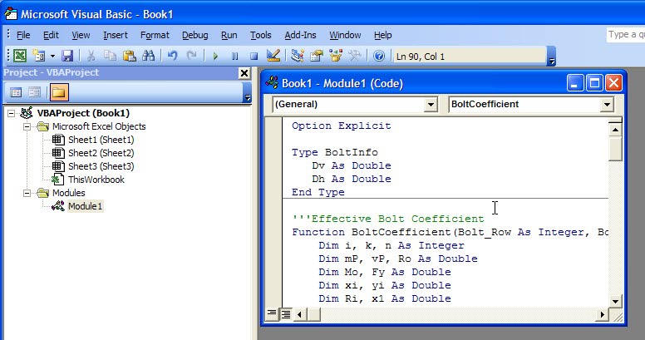Click the Type a question help box

(626, 35)
